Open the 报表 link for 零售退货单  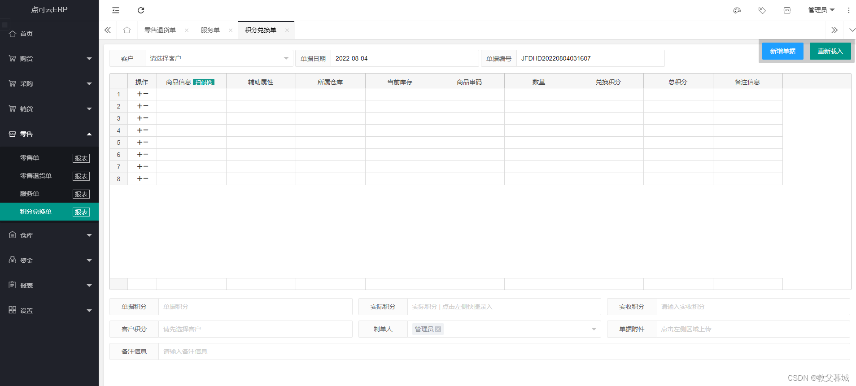click(x=81, y=176)
